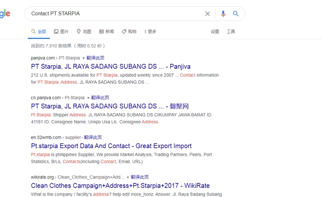The height and width of the screenshot is (197, 322).
Task: Click the news tab newspaper icon
Action: click(101, 32)
